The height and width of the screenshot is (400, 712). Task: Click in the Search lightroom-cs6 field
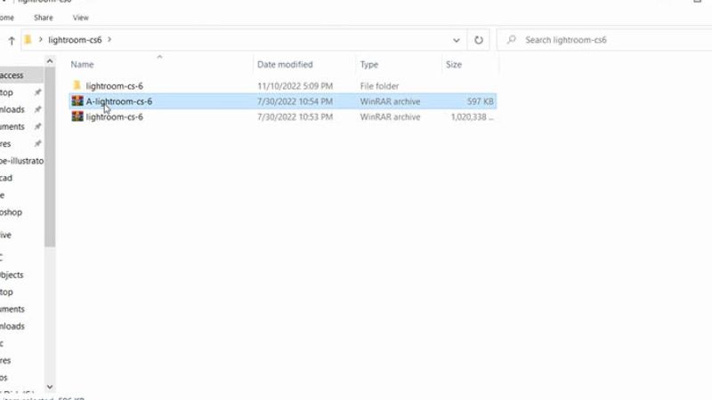point(605,40)
